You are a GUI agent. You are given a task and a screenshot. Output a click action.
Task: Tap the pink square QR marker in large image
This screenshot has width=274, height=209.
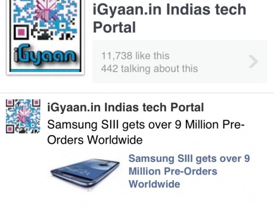pos(21,32)
